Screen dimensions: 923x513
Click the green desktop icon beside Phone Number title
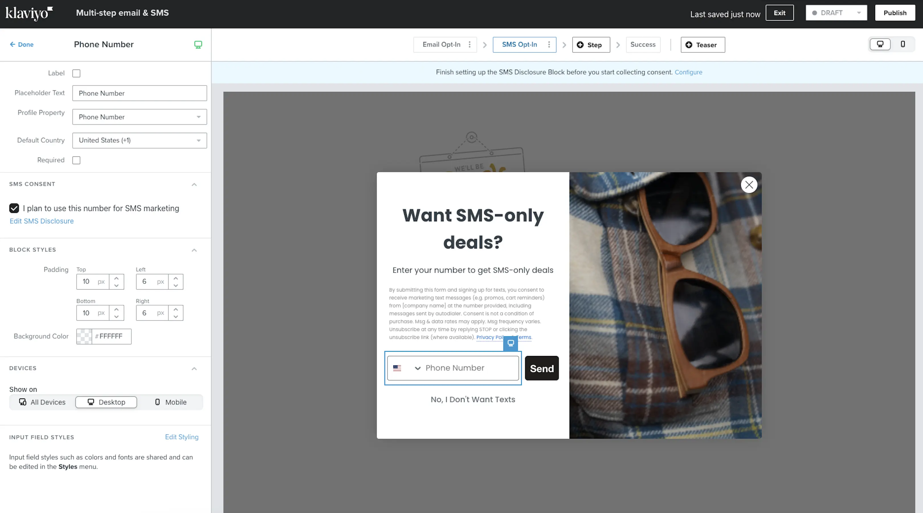tap(198, 44)
